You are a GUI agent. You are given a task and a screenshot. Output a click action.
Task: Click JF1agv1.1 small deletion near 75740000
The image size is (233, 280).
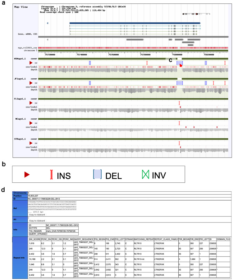pos(90,83)
